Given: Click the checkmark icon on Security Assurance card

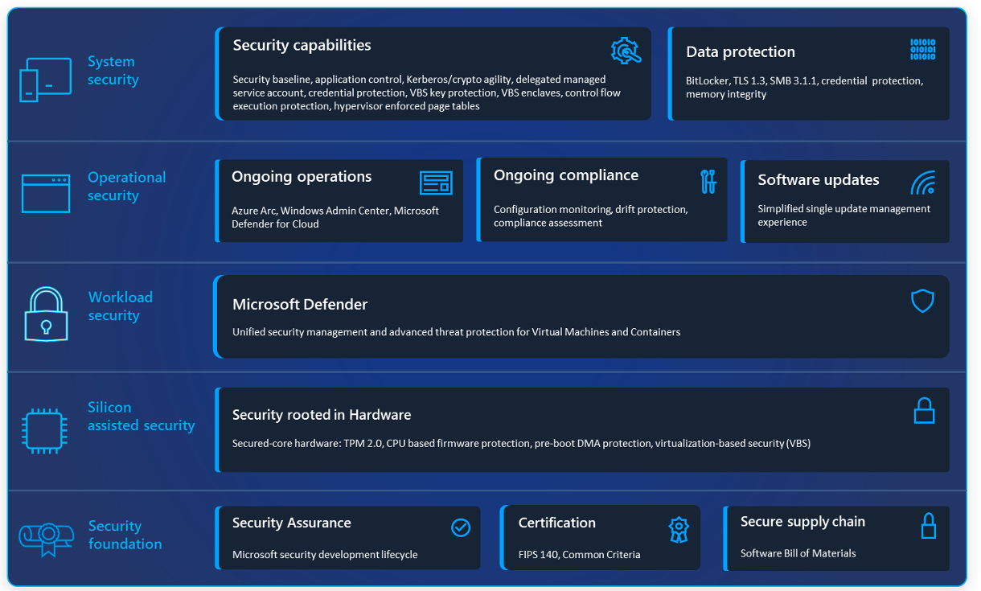Looking at the screenshot, I should coord(461,527).
